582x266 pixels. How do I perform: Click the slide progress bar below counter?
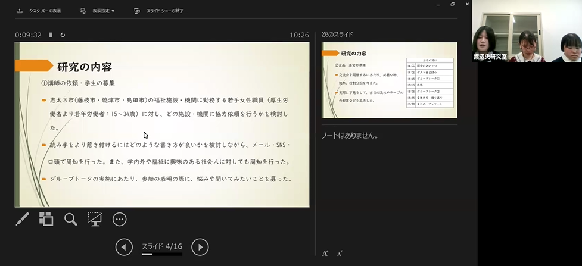pos(162,254)
